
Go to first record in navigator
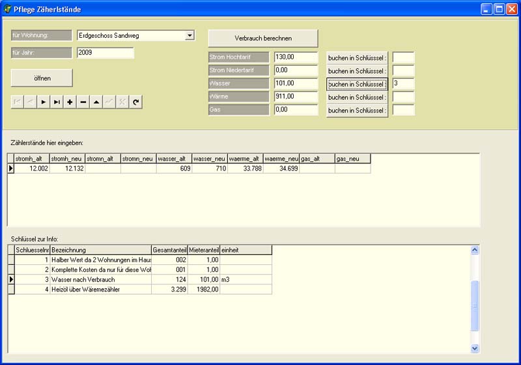pyautogui.click(x=18, y=102)
